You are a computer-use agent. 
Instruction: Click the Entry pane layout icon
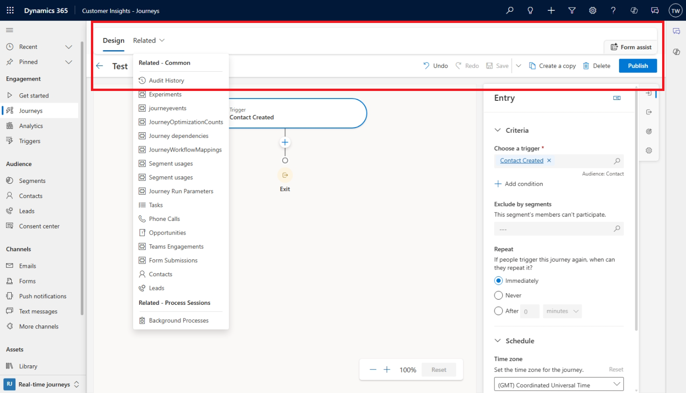617,98
